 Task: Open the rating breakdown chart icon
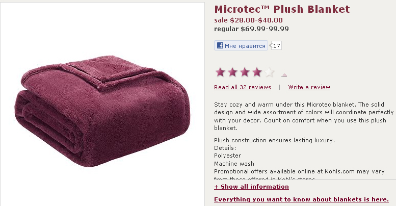tap(284, 74)
